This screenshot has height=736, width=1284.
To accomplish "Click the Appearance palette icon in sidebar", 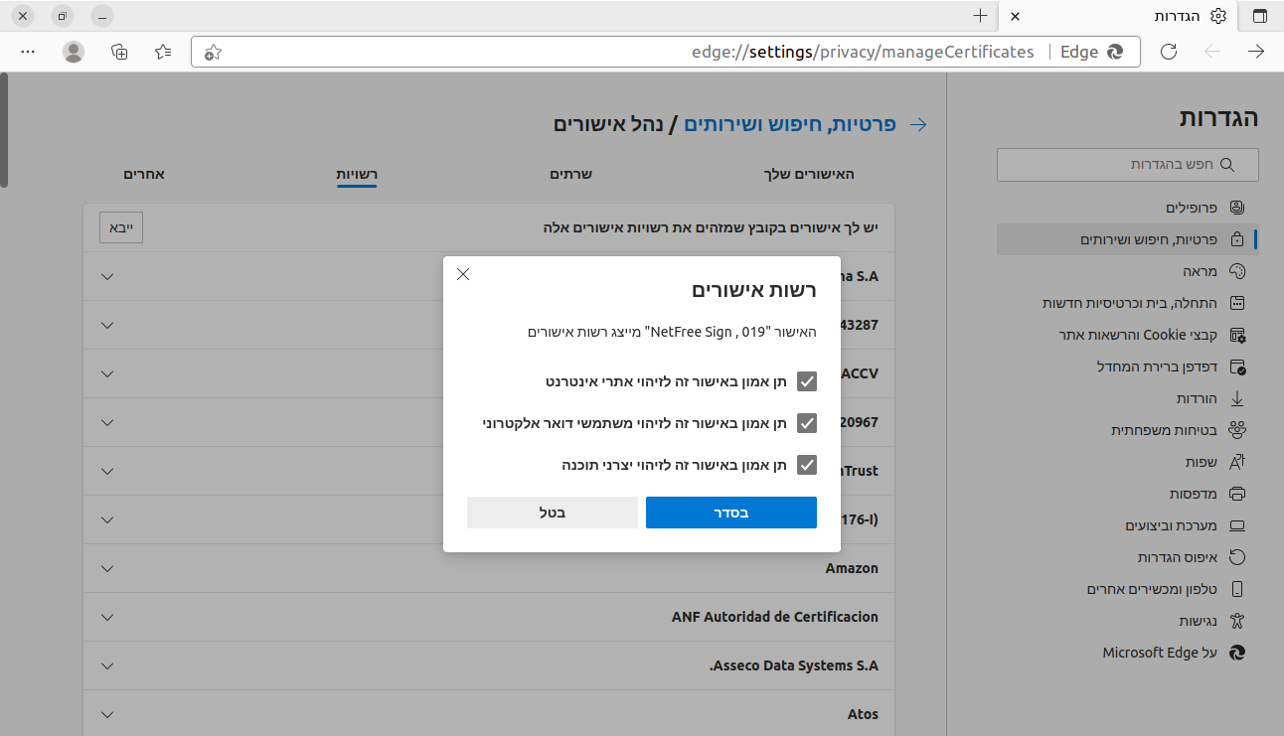I will click(x=1237, y=271).
